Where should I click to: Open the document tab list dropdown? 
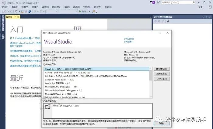[x=150, y=17]
